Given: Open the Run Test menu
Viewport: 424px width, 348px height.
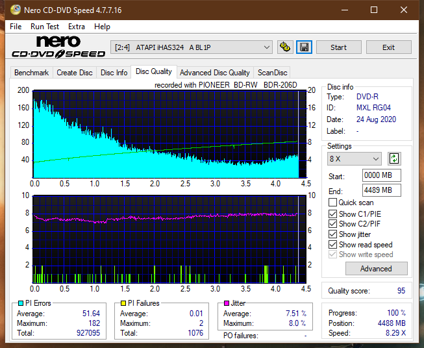Looking at the screenshot, I should coord(45,27).
